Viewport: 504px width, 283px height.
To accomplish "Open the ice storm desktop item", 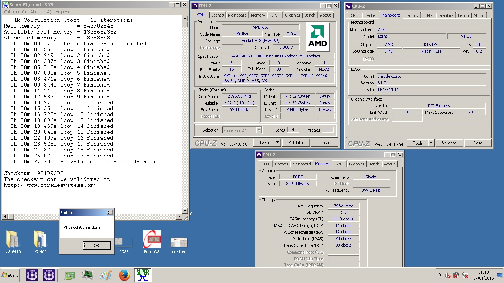I will click(179, 245).
